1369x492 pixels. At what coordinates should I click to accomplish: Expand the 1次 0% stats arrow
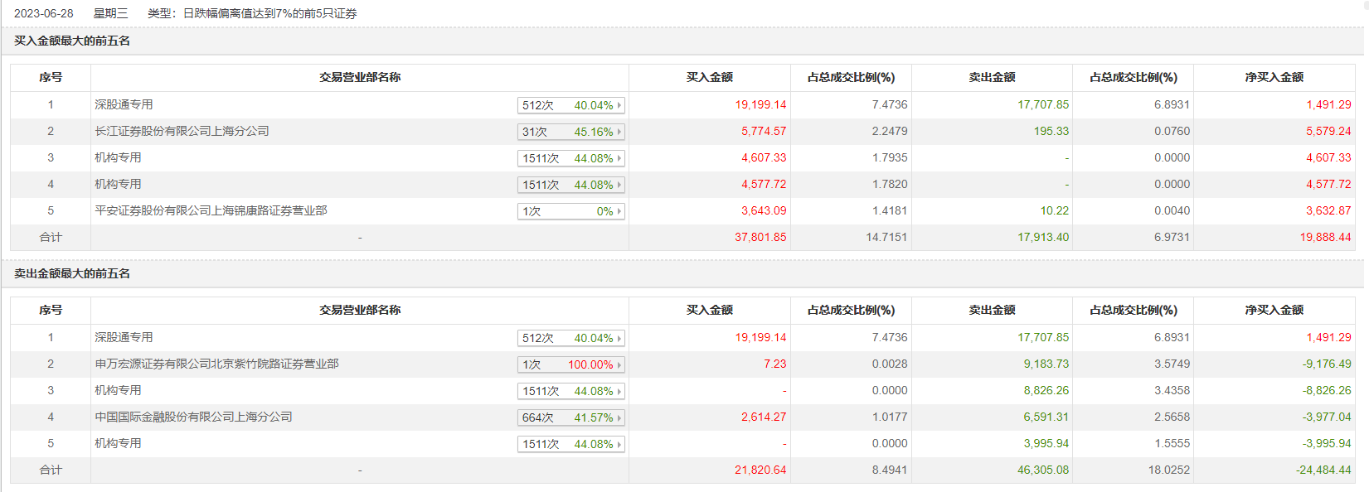point(619,211)
